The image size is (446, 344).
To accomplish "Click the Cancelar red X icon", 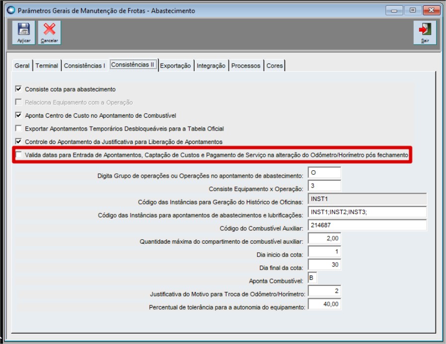I will pos(50,32).
